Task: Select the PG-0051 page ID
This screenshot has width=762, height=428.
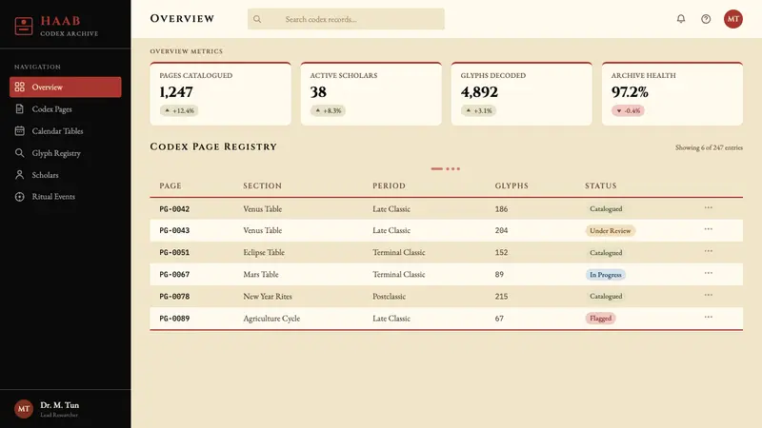Action: (x=174, y=252)
